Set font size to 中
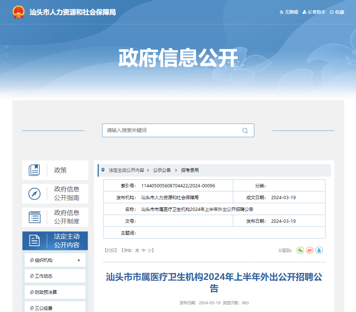The image size is (356, 312). coord(143,250)
